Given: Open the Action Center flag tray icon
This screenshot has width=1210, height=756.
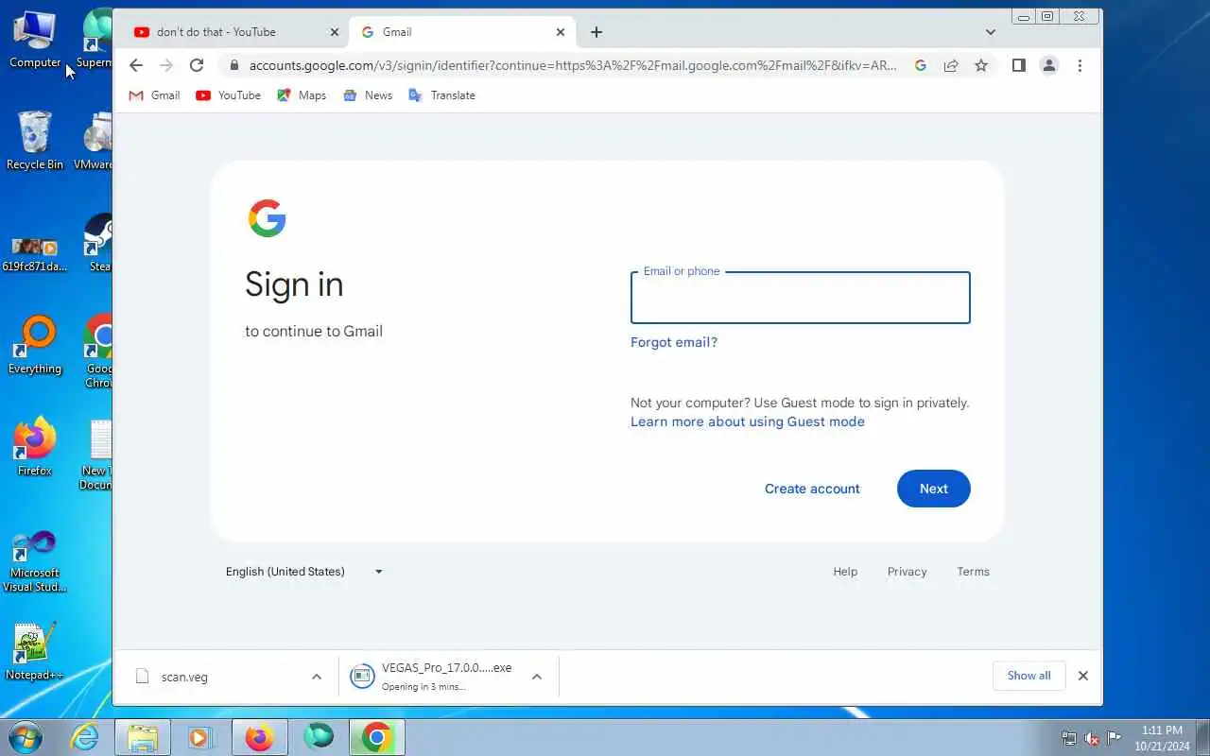Looking at the screenshot, I should tap(1115, 738).
